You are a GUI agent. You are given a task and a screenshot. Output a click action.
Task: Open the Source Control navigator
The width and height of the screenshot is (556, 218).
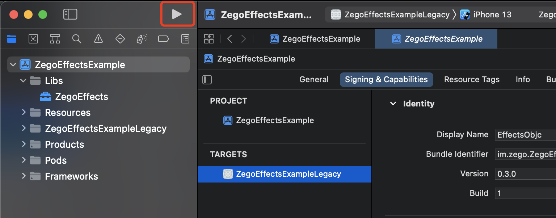pos(33,39)
